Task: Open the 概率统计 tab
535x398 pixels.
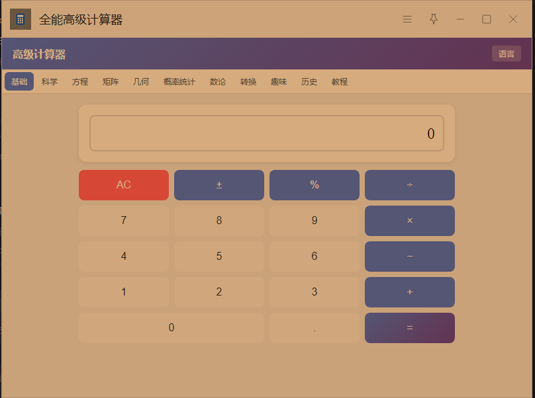Action: 179,81
